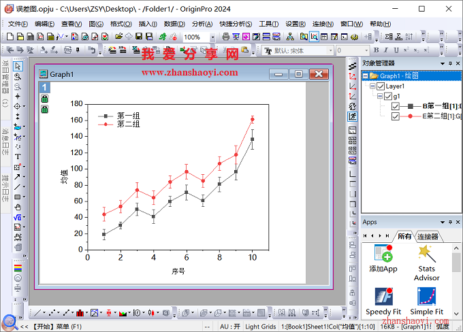Click the red data point at x=10
This screenshot has width=463, height=332.
point(253,119)
